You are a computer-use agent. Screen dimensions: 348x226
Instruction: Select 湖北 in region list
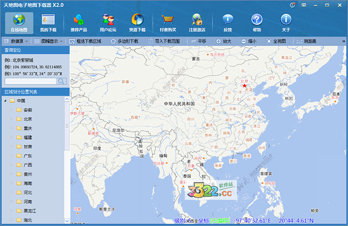pos(28,220)
